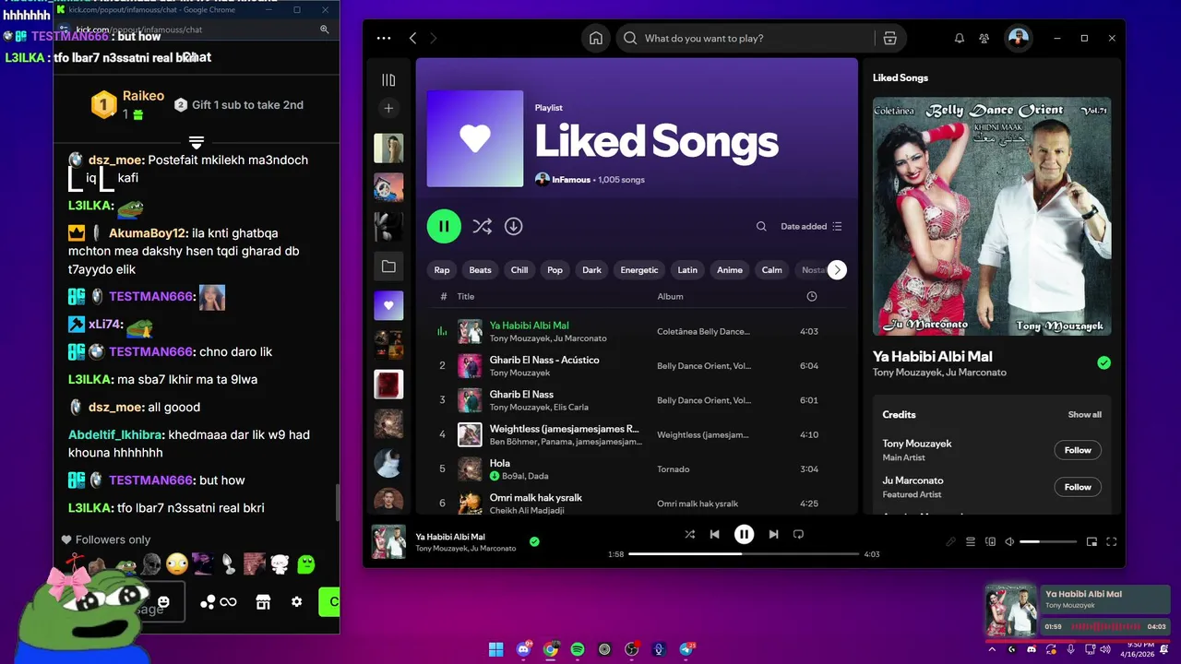
Task: Enable shuffle for Liked Songs playlist
Action: coord(482,226)
